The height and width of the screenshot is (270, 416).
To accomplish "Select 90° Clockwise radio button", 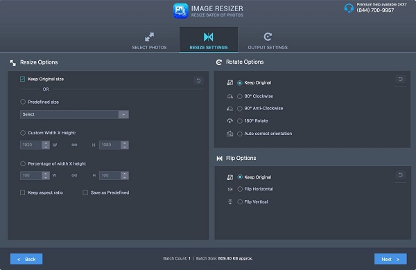I will [240, 96].
